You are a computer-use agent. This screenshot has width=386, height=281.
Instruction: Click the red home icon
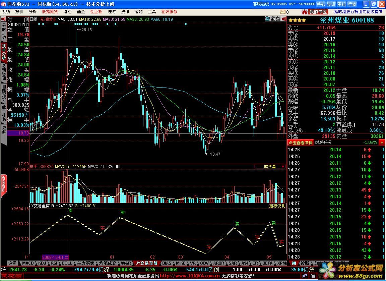305,12
